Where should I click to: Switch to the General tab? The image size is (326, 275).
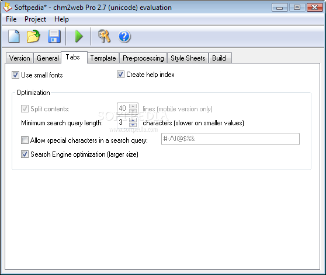48,58
